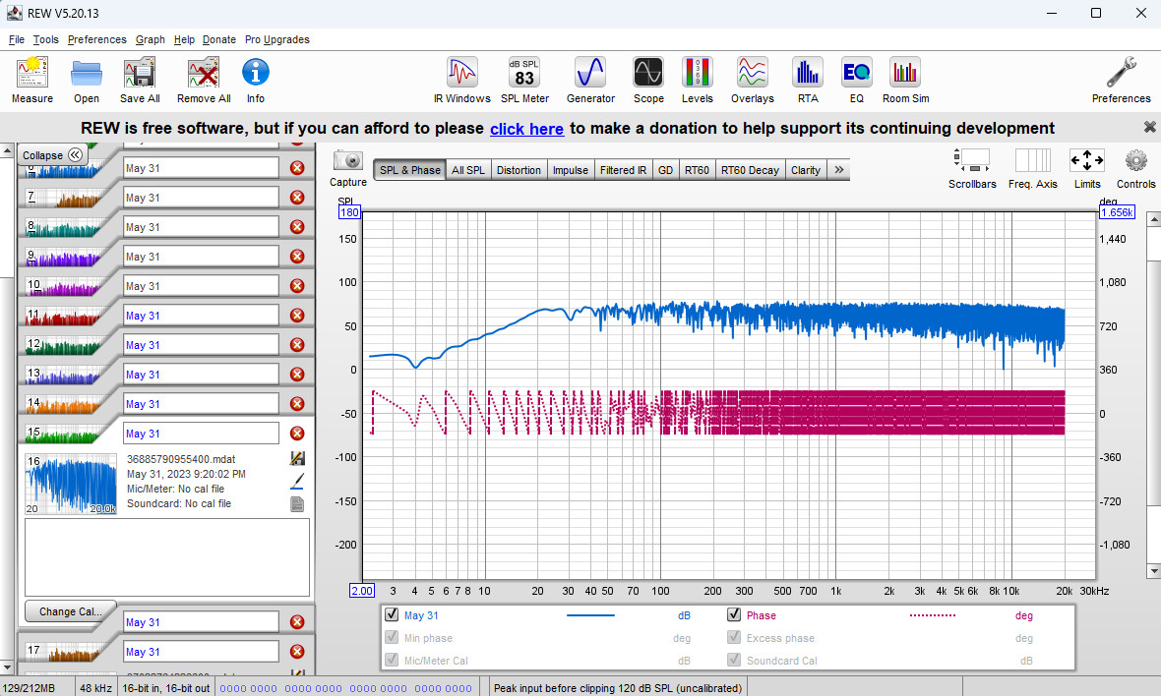This screenshot has height=696, width=1161.
Task: Toggle graph Scrollbars icon
Action: 972,160
